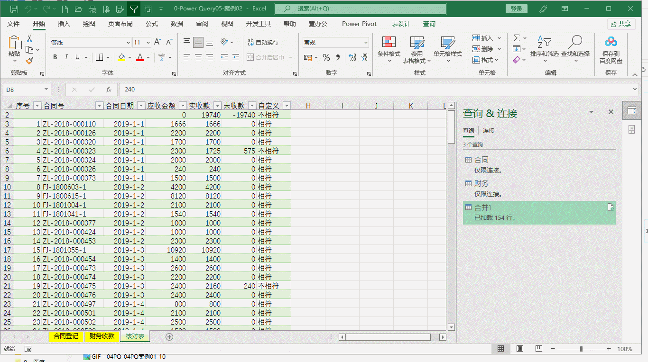Select the 财务 query in the pane
The height and width of the screenshot is (362, 648).
(539, 188)
